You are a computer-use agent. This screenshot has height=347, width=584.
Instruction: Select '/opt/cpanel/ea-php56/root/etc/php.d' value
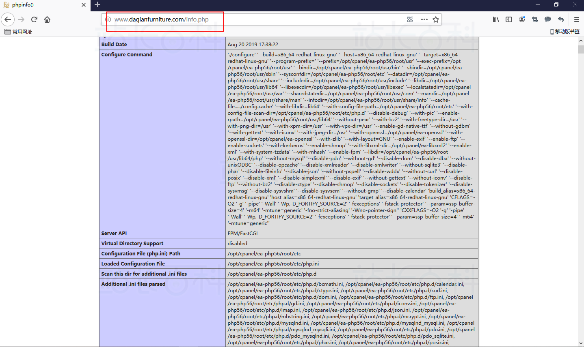[272, 274]
